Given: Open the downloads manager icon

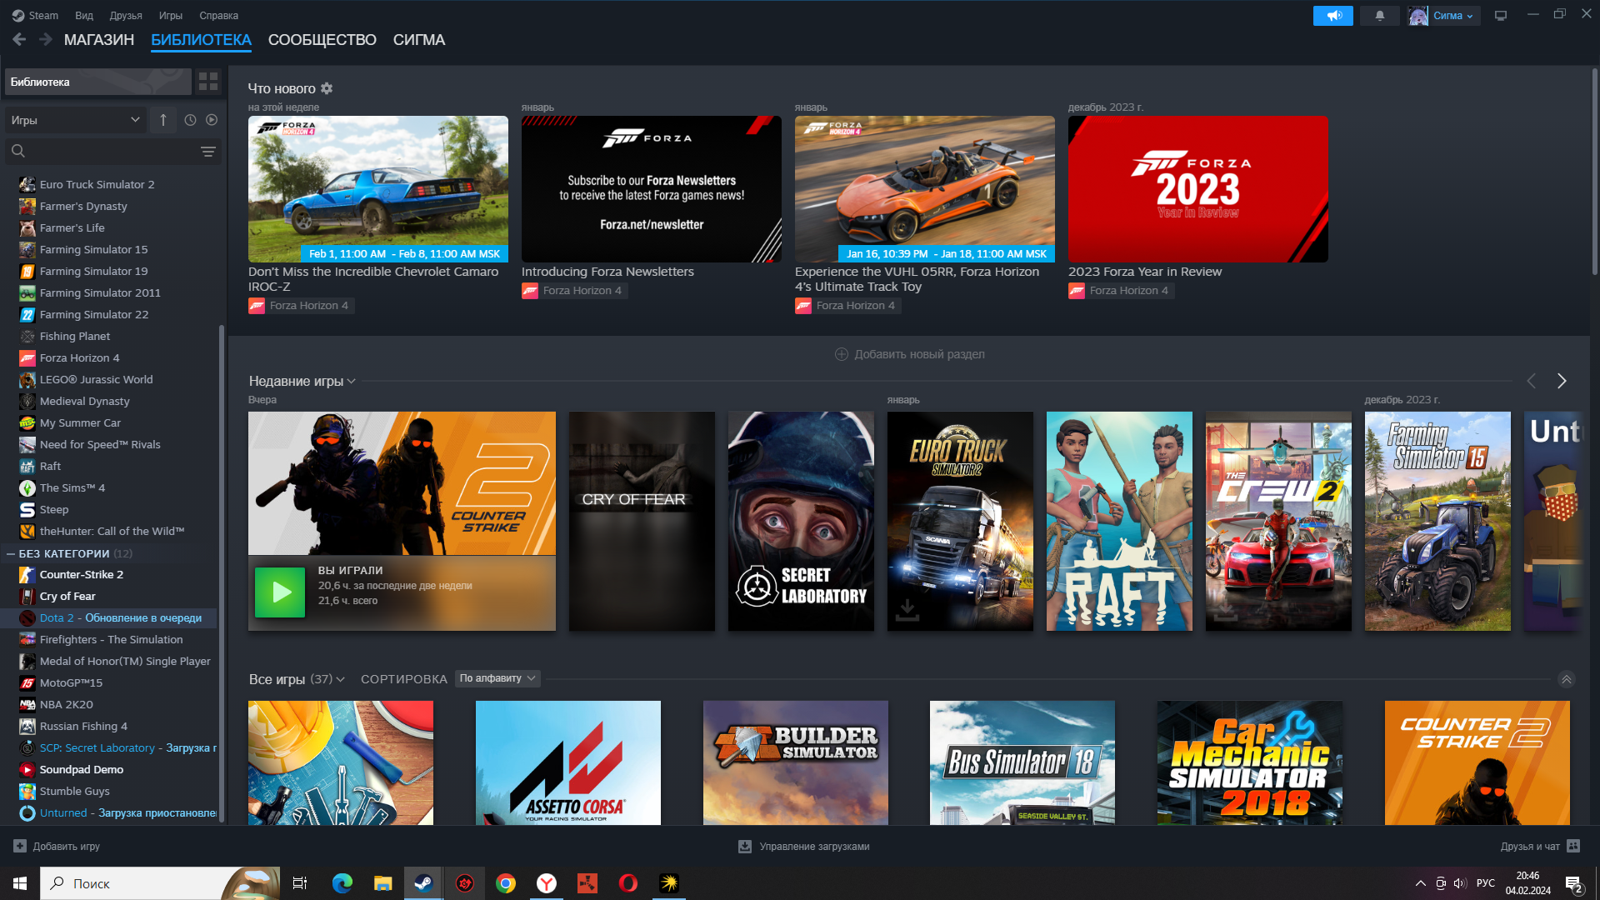Looking at the screenshot, I should point(745,846).
